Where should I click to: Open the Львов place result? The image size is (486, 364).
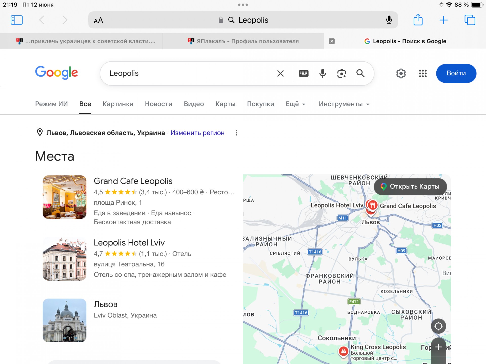tap(106, 304)
